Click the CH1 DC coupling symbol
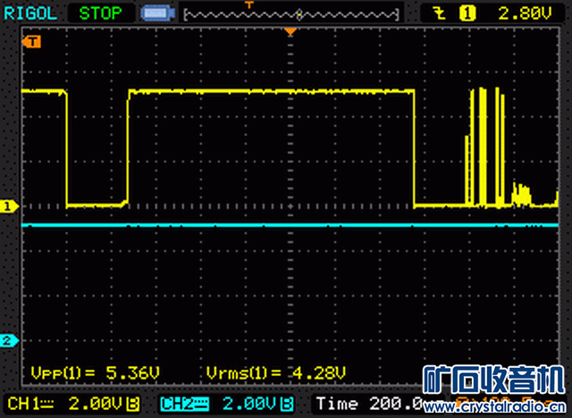572x418 pixels. coord(47,404)
